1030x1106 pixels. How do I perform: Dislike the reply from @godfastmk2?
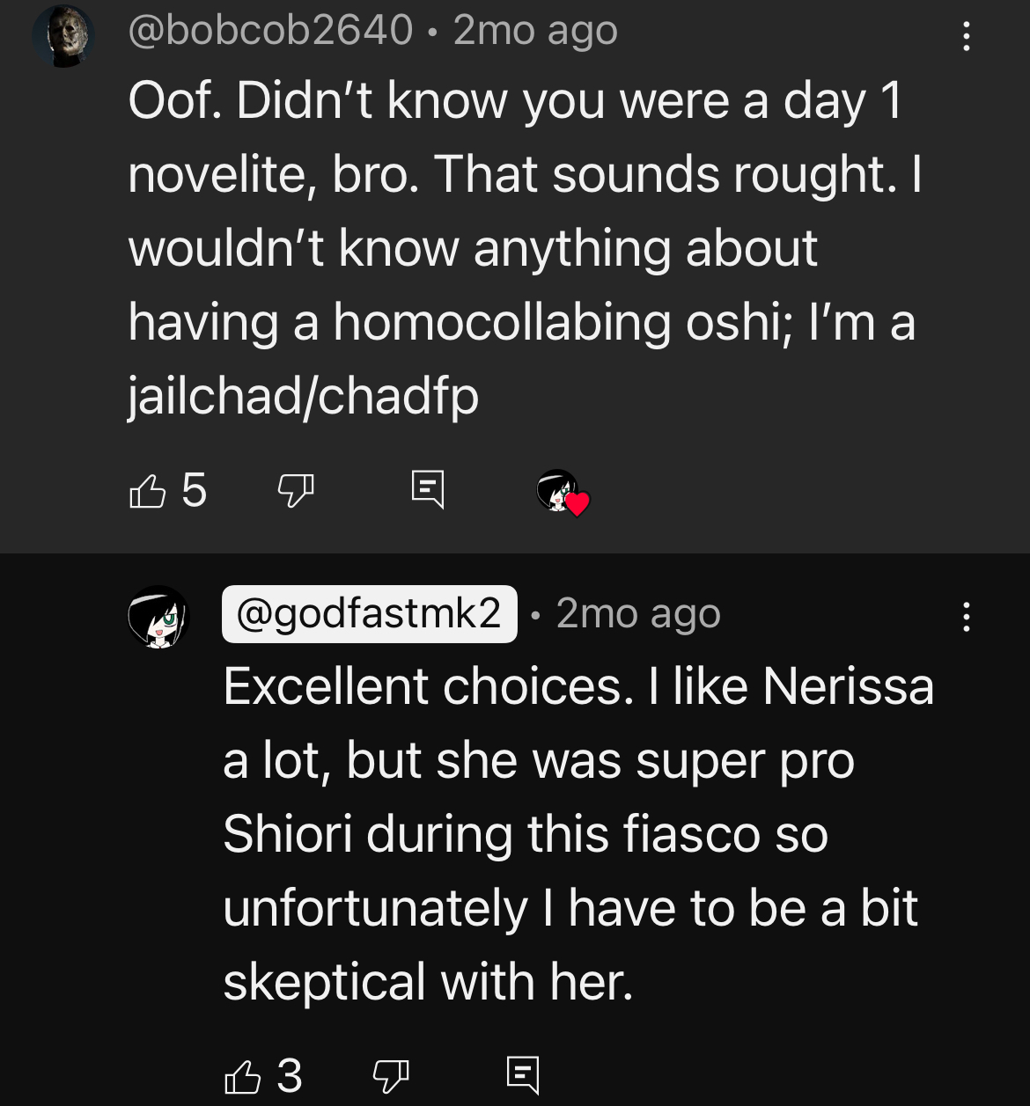[391, 1075]
